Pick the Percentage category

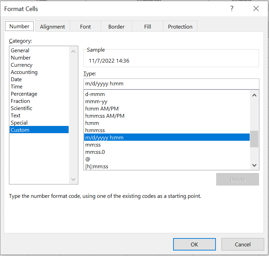pos(24,94)
